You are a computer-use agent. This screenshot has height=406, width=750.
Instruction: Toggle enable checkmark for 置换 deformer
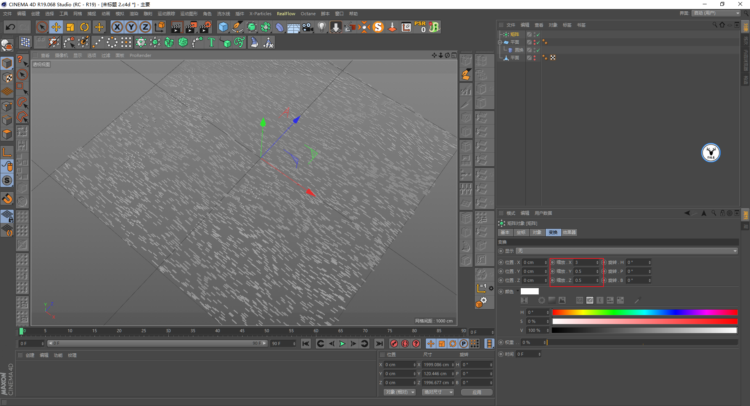click(538, 50)
